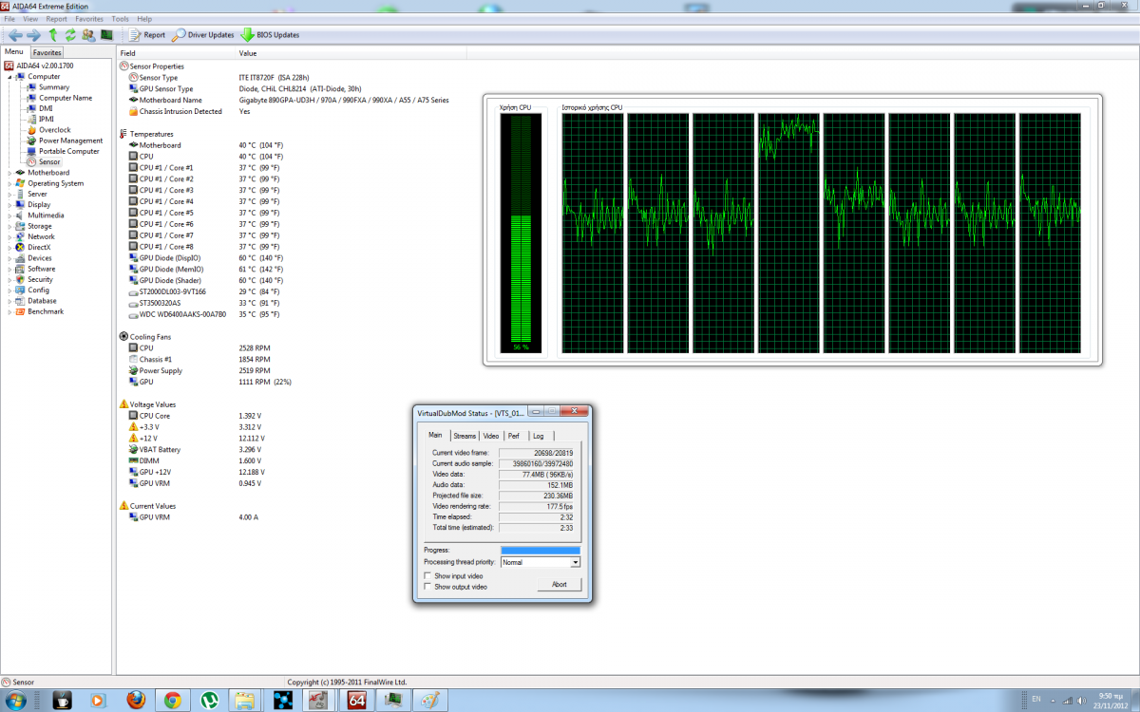Click the Software tree icon

click(x=20, y=269)
